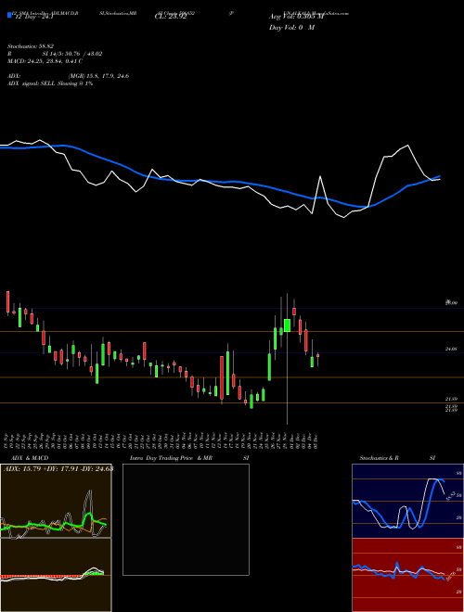464x612 pixels.
Task: Click the white price line peak on right
Action: click(408, 146)
